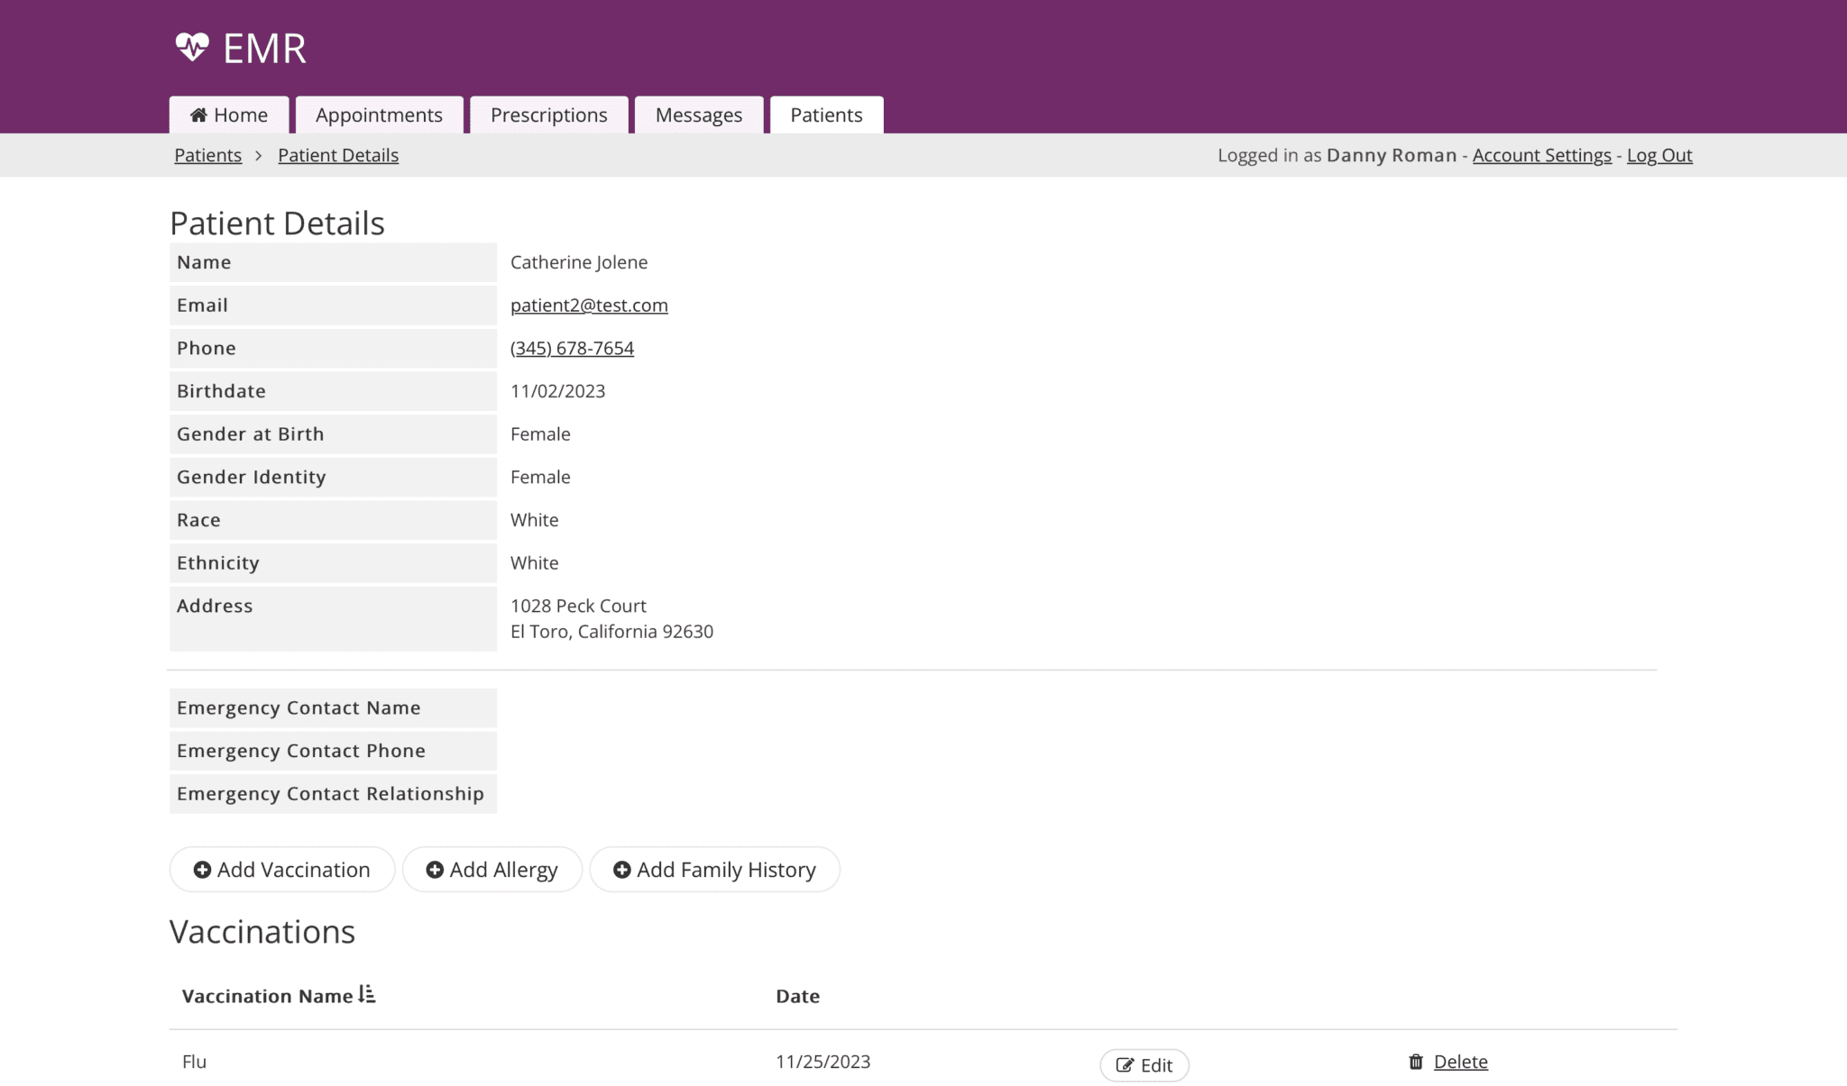Click the Add Allergy plus icon
This screenshot has width=1847, height=1086.
435,869
